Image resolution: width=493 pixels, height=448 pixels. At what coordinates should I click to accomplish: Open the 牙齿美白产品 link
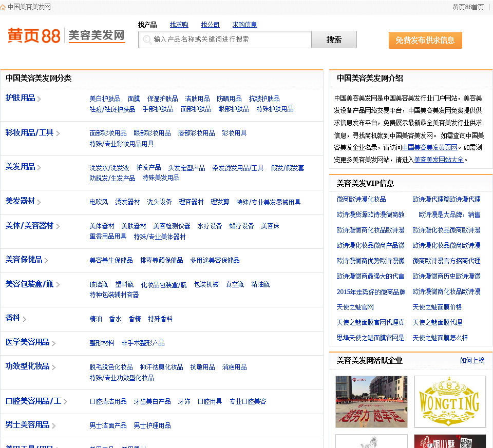pos(152,401)
